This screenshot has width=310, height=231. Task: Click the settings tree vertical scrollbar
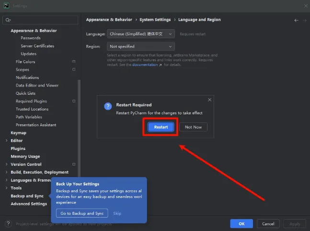tap(79, 128)
